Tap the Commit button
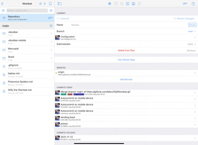Viewport: 198px width, 145px height. (x=63, y=19)
